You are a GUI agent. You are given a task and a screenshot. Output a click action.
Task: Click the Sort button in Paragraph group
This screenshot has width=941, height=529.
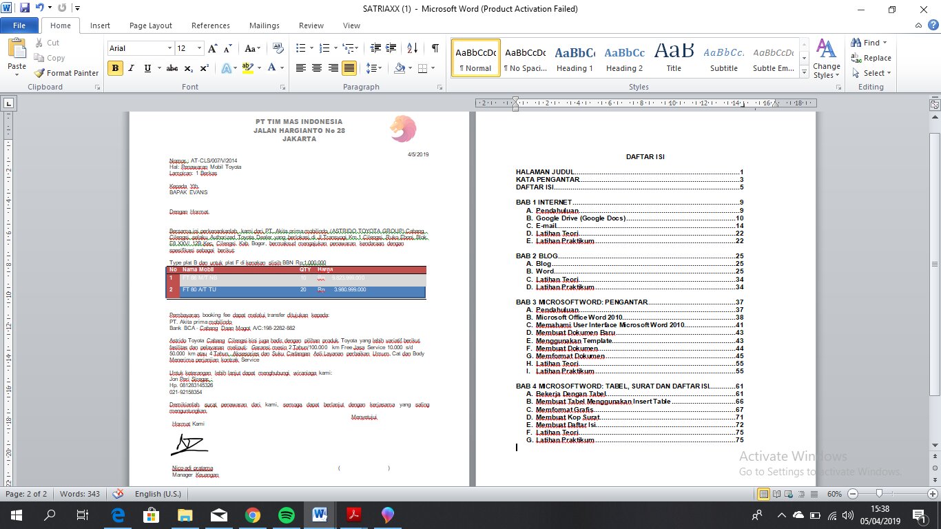(412, 48)
